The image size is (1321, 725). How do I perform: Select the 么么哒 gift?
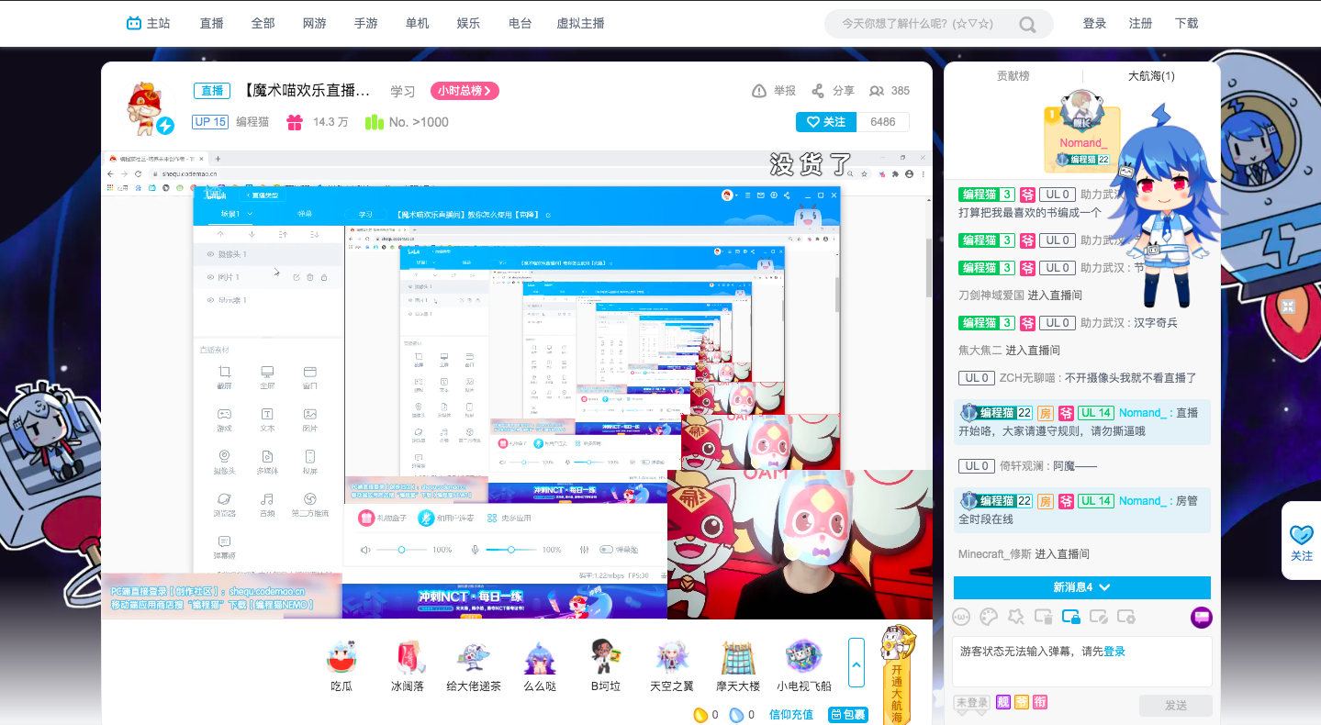(x=540, y=665)
